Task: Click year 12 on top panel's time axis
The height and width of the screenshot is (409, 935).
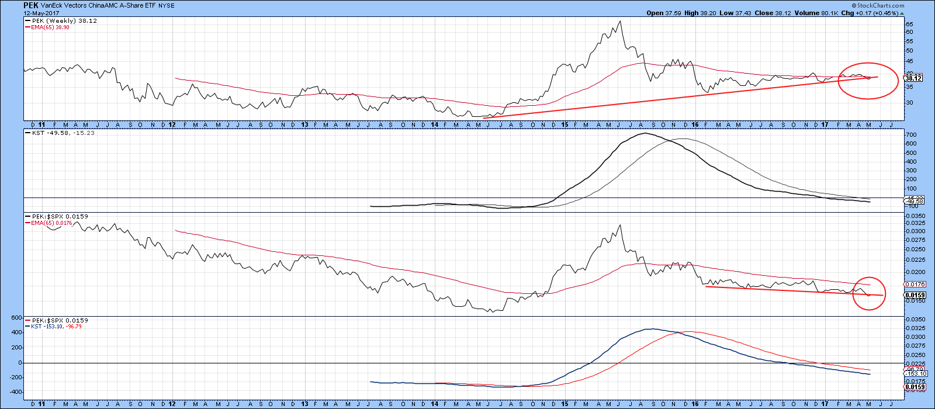Action: click(x=172, y=124)
